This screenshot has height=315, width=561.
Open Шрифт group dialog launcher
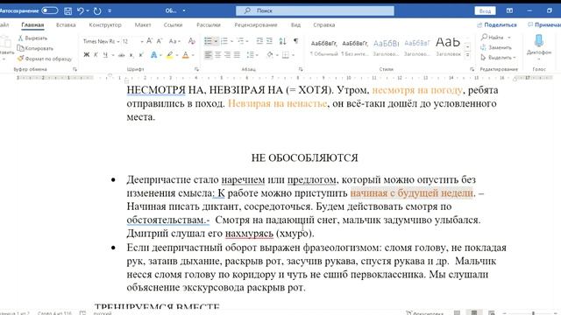click(196, 69)
